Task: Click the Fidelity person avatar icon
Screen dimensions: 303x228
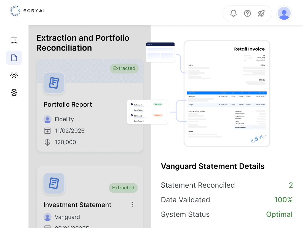Action: point(47,119)
